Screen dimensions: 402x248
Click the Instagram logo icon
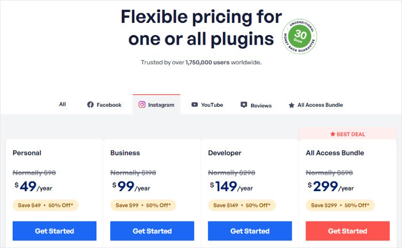click(x=142, y=105)
